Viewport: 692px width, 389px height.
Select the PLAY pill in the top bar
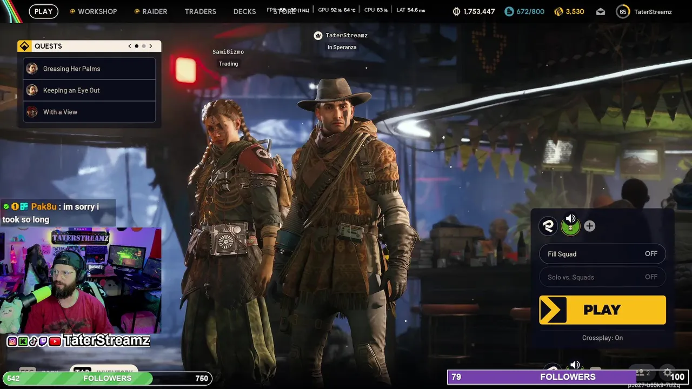43,11
